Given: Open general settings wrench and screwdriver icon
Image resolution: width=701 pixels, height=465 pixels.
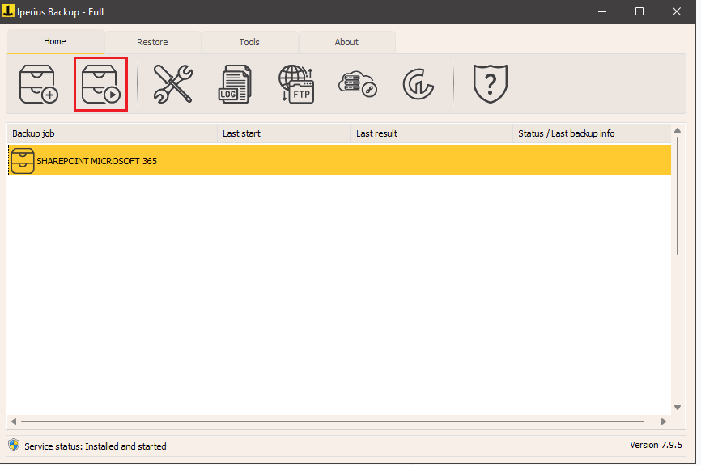Looking at the screenshot, I should [x=172, y=84].
